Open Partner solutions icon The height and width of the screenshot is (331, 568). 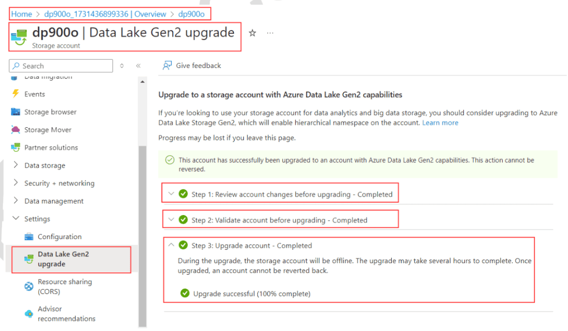click(15, 148)
